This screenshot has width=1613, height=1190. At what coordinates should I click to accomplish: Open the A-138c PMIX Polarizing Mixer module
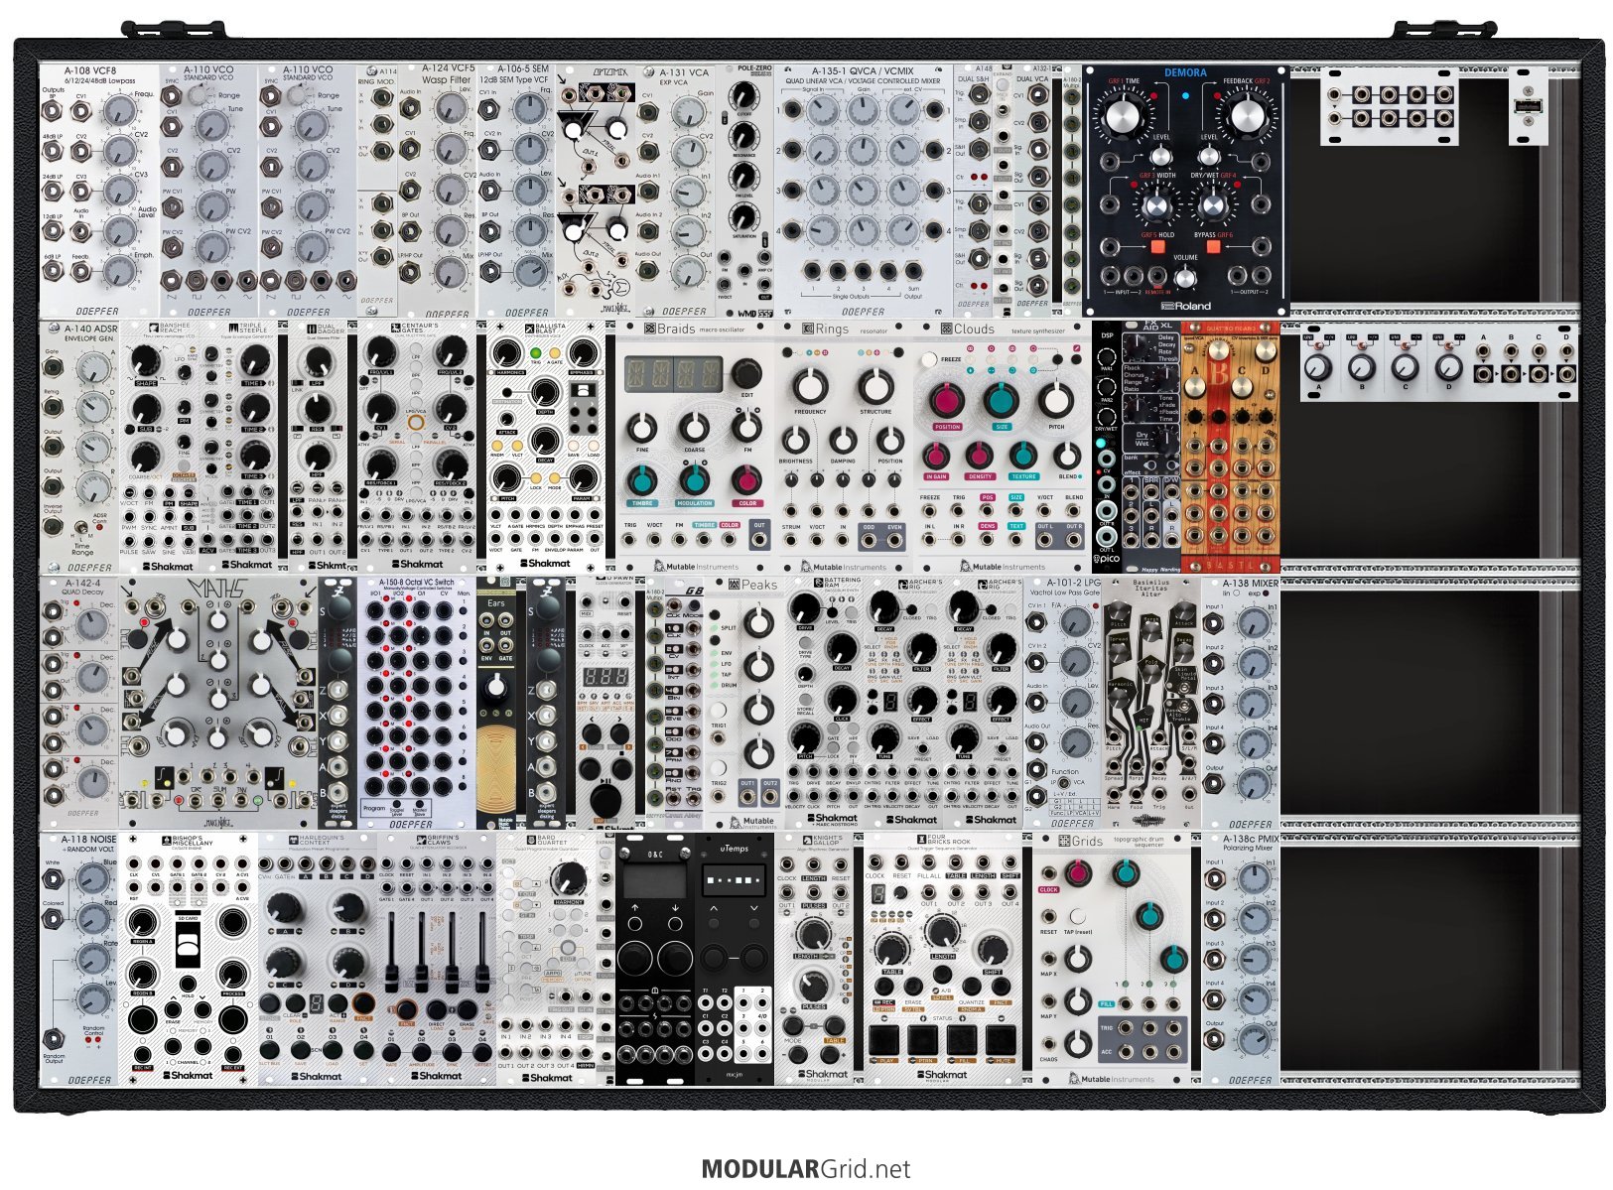point(1241,959)
